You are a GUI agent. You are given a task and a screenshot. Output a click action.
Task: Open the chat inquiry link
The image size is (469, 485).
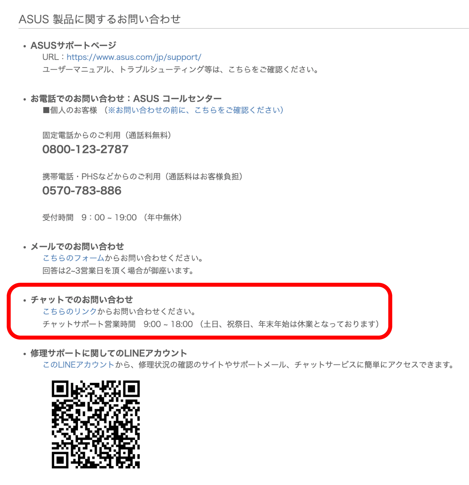pos(70,311)
